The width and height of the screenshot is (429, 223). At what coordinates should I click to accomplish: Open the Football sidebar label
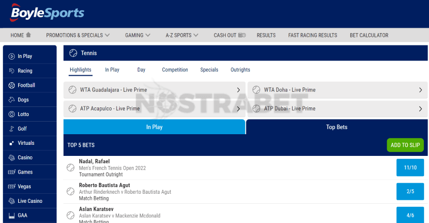(x=26, y=85)
